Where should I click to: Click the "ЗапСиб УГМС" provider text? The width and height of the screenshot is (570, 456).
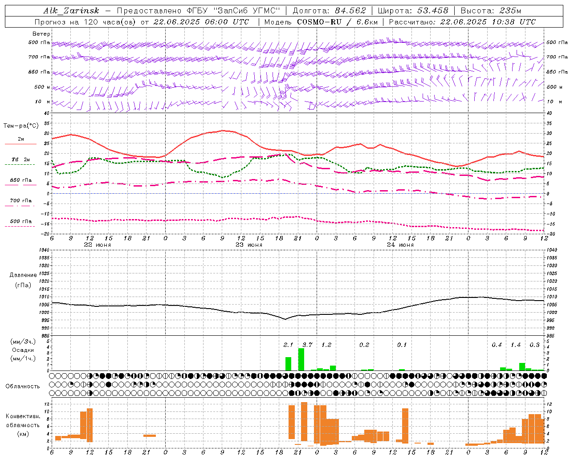pyautogui.click(x=246, y=11)
